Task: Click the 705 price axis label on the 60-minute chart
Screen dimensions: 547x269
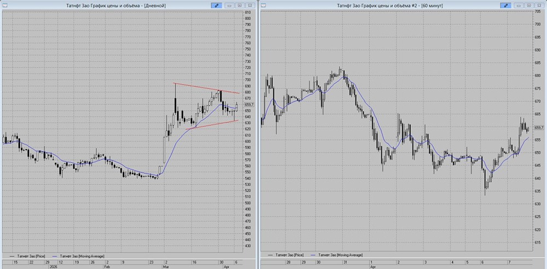Action: click(x=537, y=11)
